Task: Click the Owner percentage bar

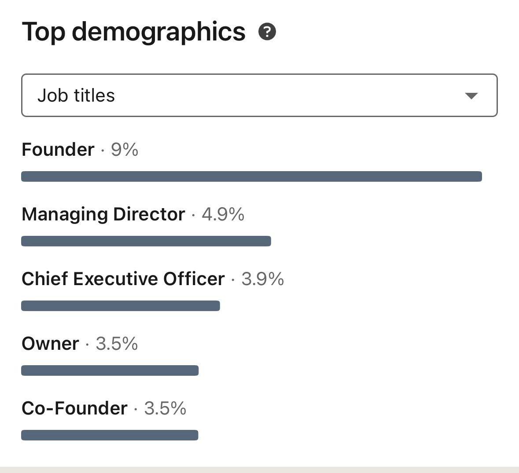Action: coord(110,370)
